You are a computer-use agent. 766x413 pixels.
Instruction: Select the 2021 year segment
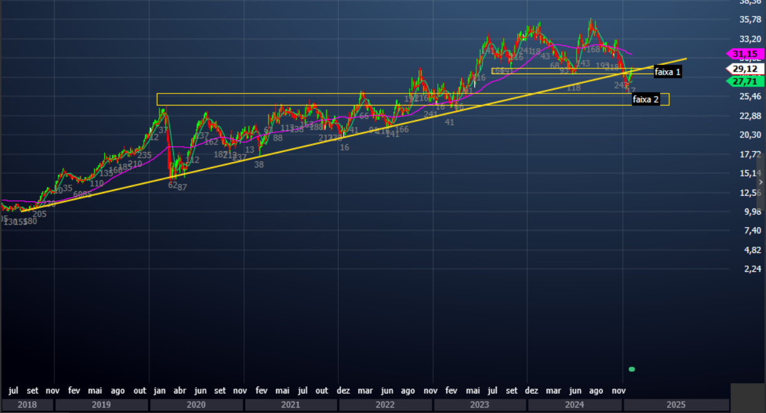[291, 405]
